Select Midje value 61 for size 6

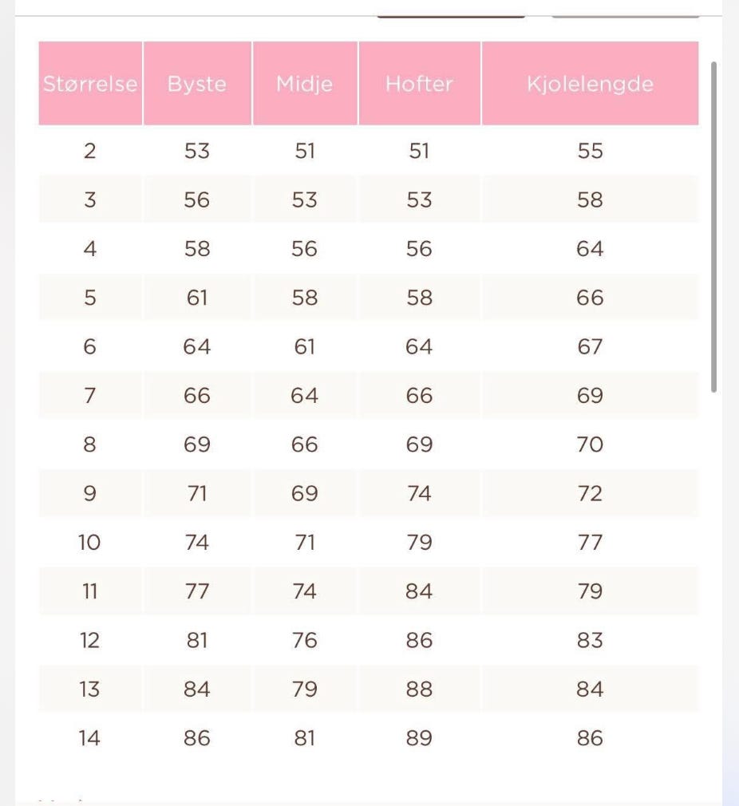click(x=305, y=347)
